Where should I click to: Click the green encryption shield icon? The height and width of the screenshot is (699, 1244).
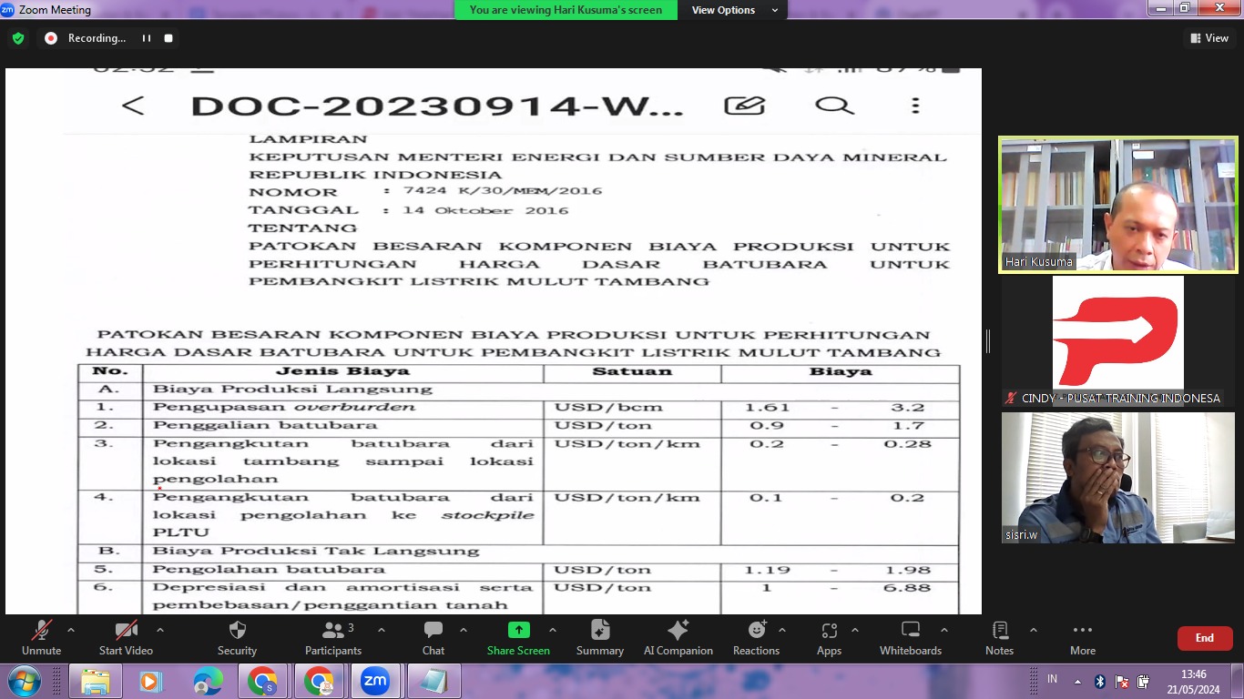[x=18, y=38]
